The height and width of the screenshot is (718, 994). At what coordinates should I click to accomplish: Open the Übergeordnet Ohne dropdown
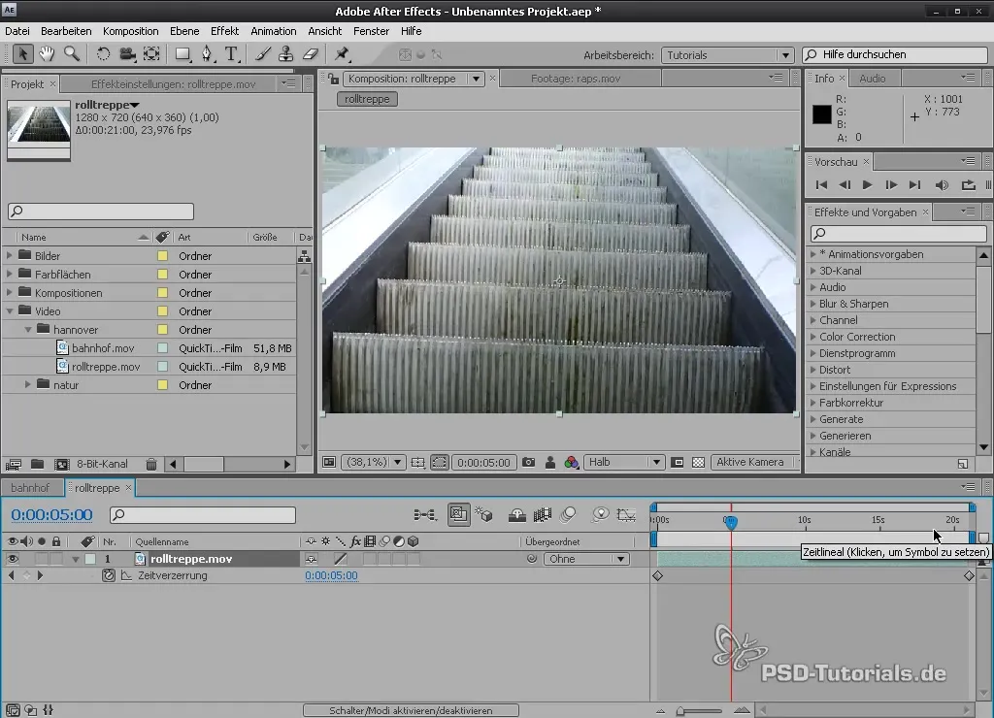pos(586,559)
